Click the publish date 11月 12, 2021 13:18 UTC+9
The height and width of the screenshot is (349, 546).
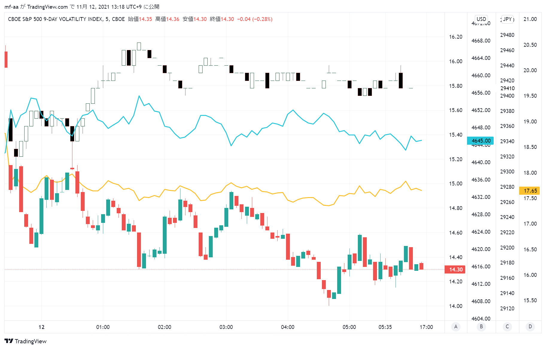[109, 7]
